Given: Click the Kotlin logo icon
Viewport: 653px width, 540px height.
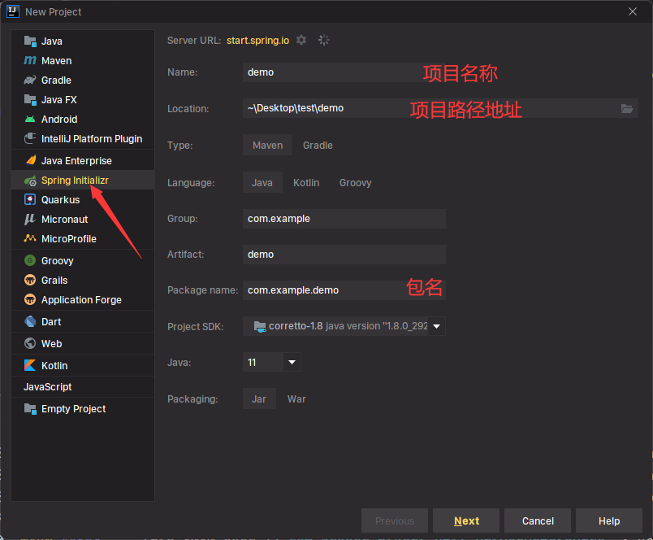Looking at the screenshot, I should (x=30, y=366).
